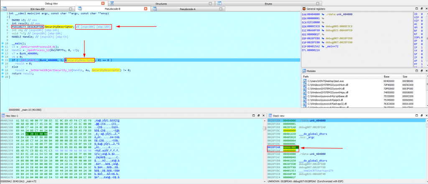
Task: Close the Pseudocode-A tab
Action: click(x=221, y=9)
